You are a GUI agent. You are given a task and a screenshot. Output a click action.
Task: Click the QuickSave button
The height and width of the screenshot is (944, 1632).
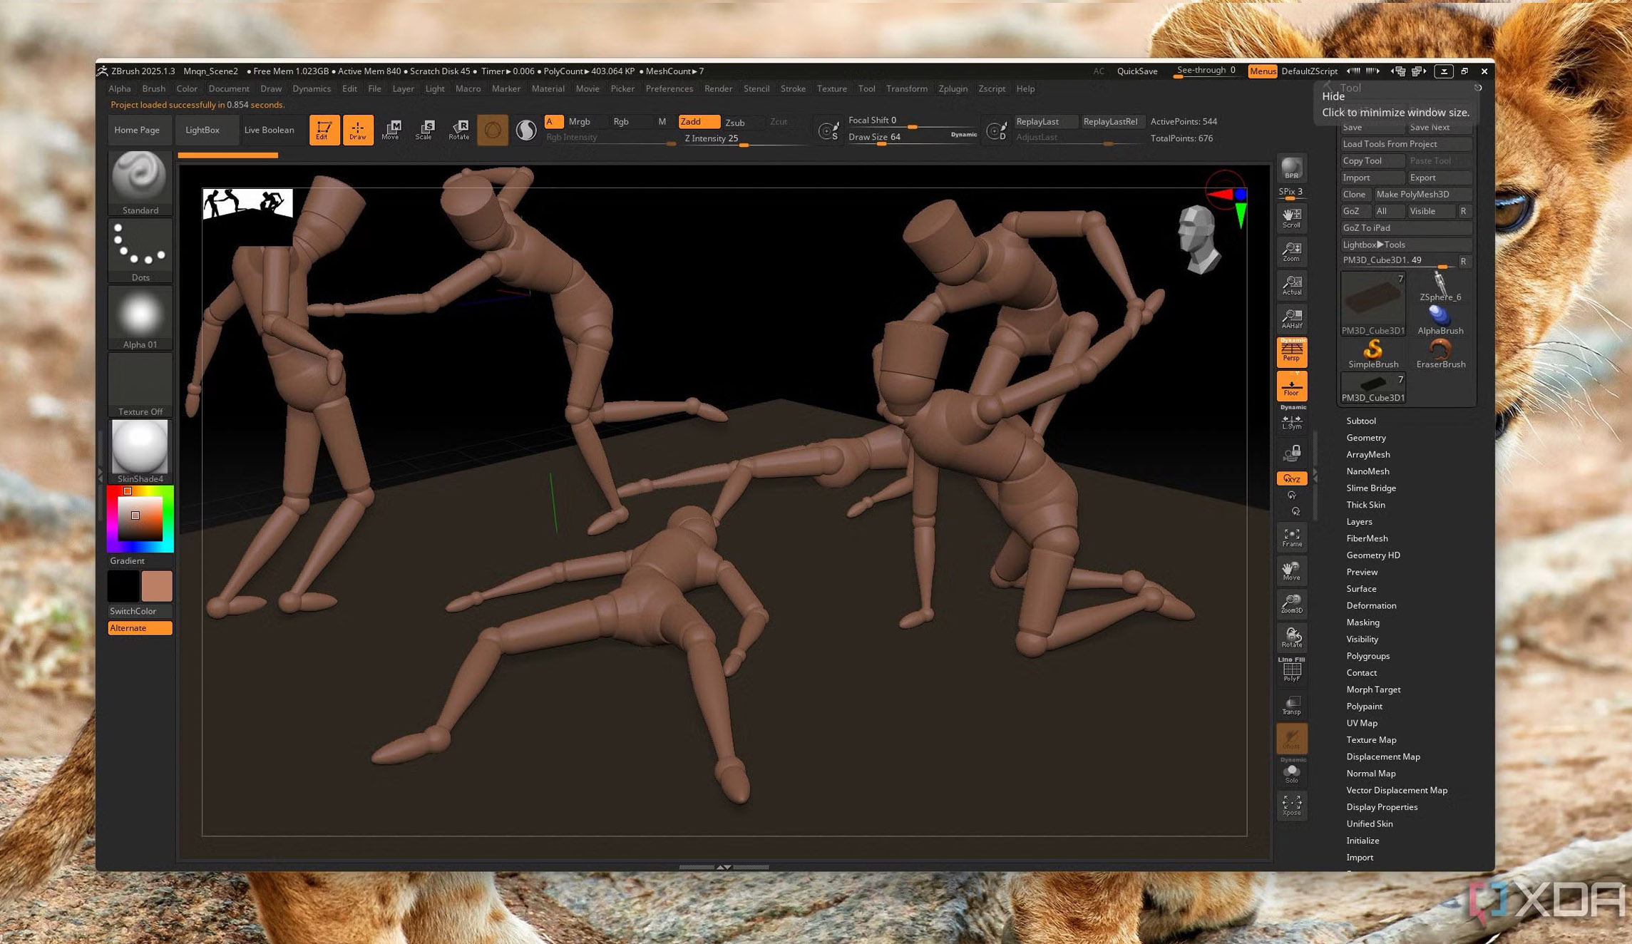click(1136, 71)
